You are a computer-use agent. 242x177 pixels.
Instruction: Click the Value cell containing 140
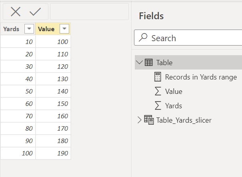click(x=53, y=91)
